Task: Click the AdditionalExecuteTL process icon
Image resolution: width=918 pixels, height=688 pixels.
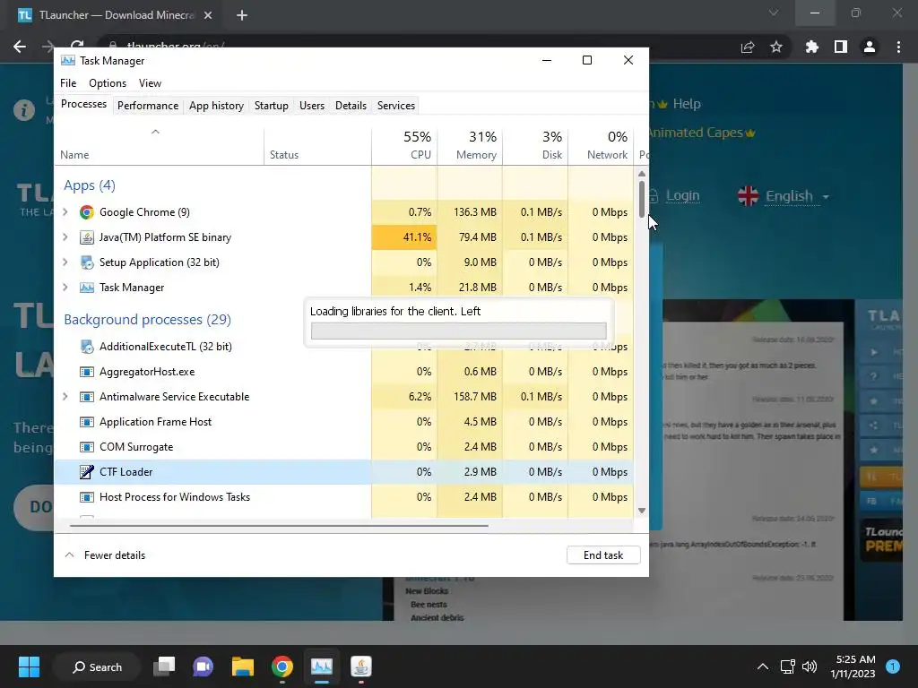Action: 87,347
